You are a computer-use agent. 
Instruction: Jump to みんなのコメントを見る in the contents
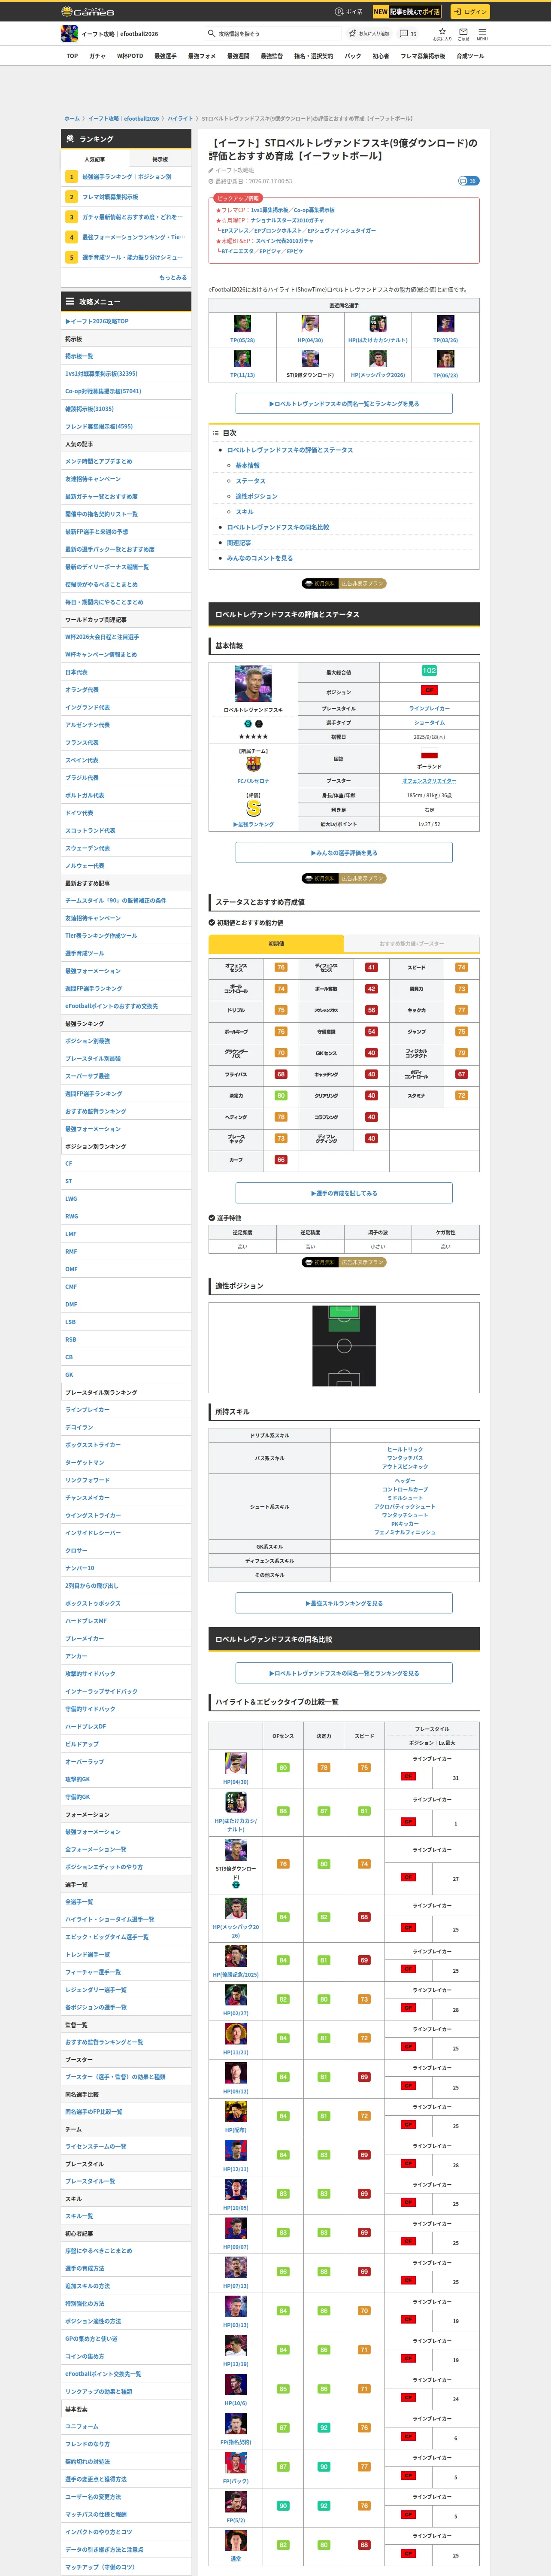click(260, 558)
